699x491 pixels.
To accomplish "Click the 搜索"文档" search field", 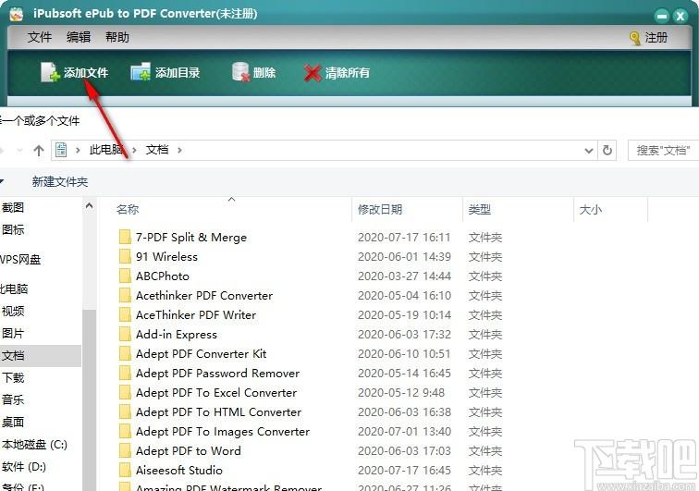I will pos(663,151).
